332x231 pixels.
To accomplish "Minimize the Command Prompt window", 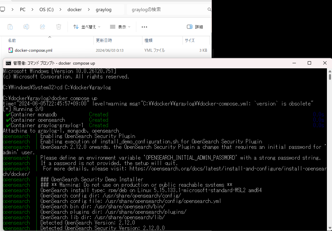I will (x=294, y=63).
